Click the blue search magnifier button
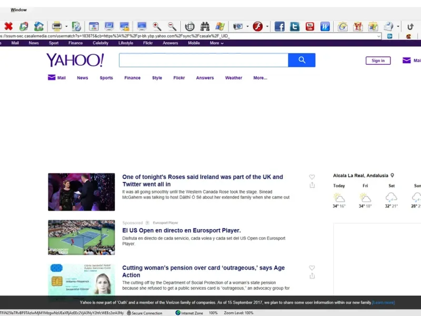421x316 pixels. coord(302,60)
